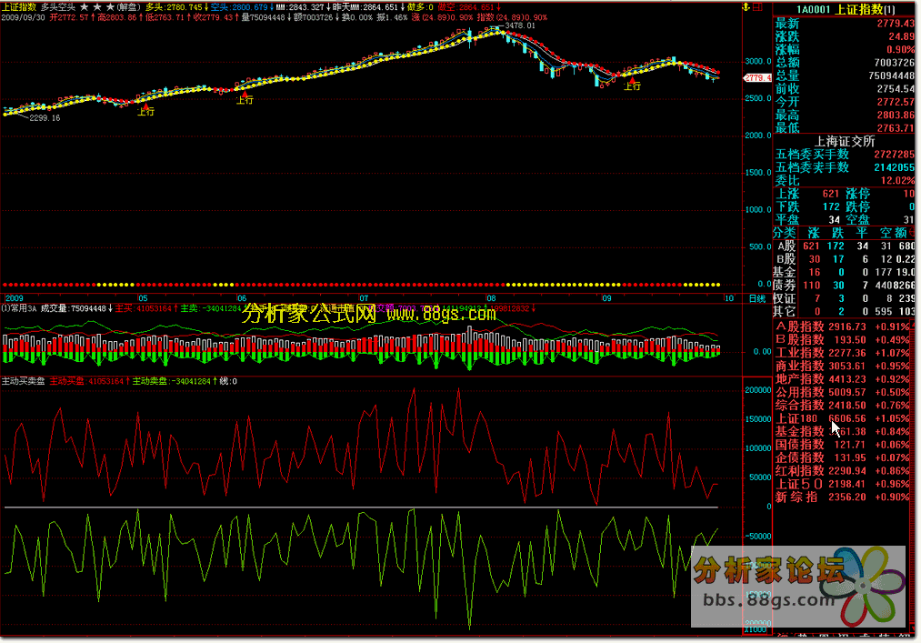The width and height of the screenshot is (921, 643).
Task: Open the 日线 period selector
Action: coord(757,298)
